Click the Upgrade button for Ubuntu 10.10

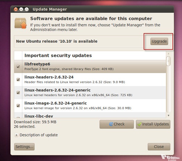(x=159, y=41)
